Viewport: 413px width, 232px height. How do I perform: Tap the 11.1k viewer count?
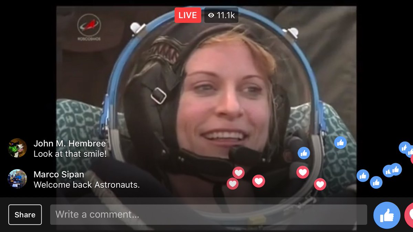click(221, 15)
